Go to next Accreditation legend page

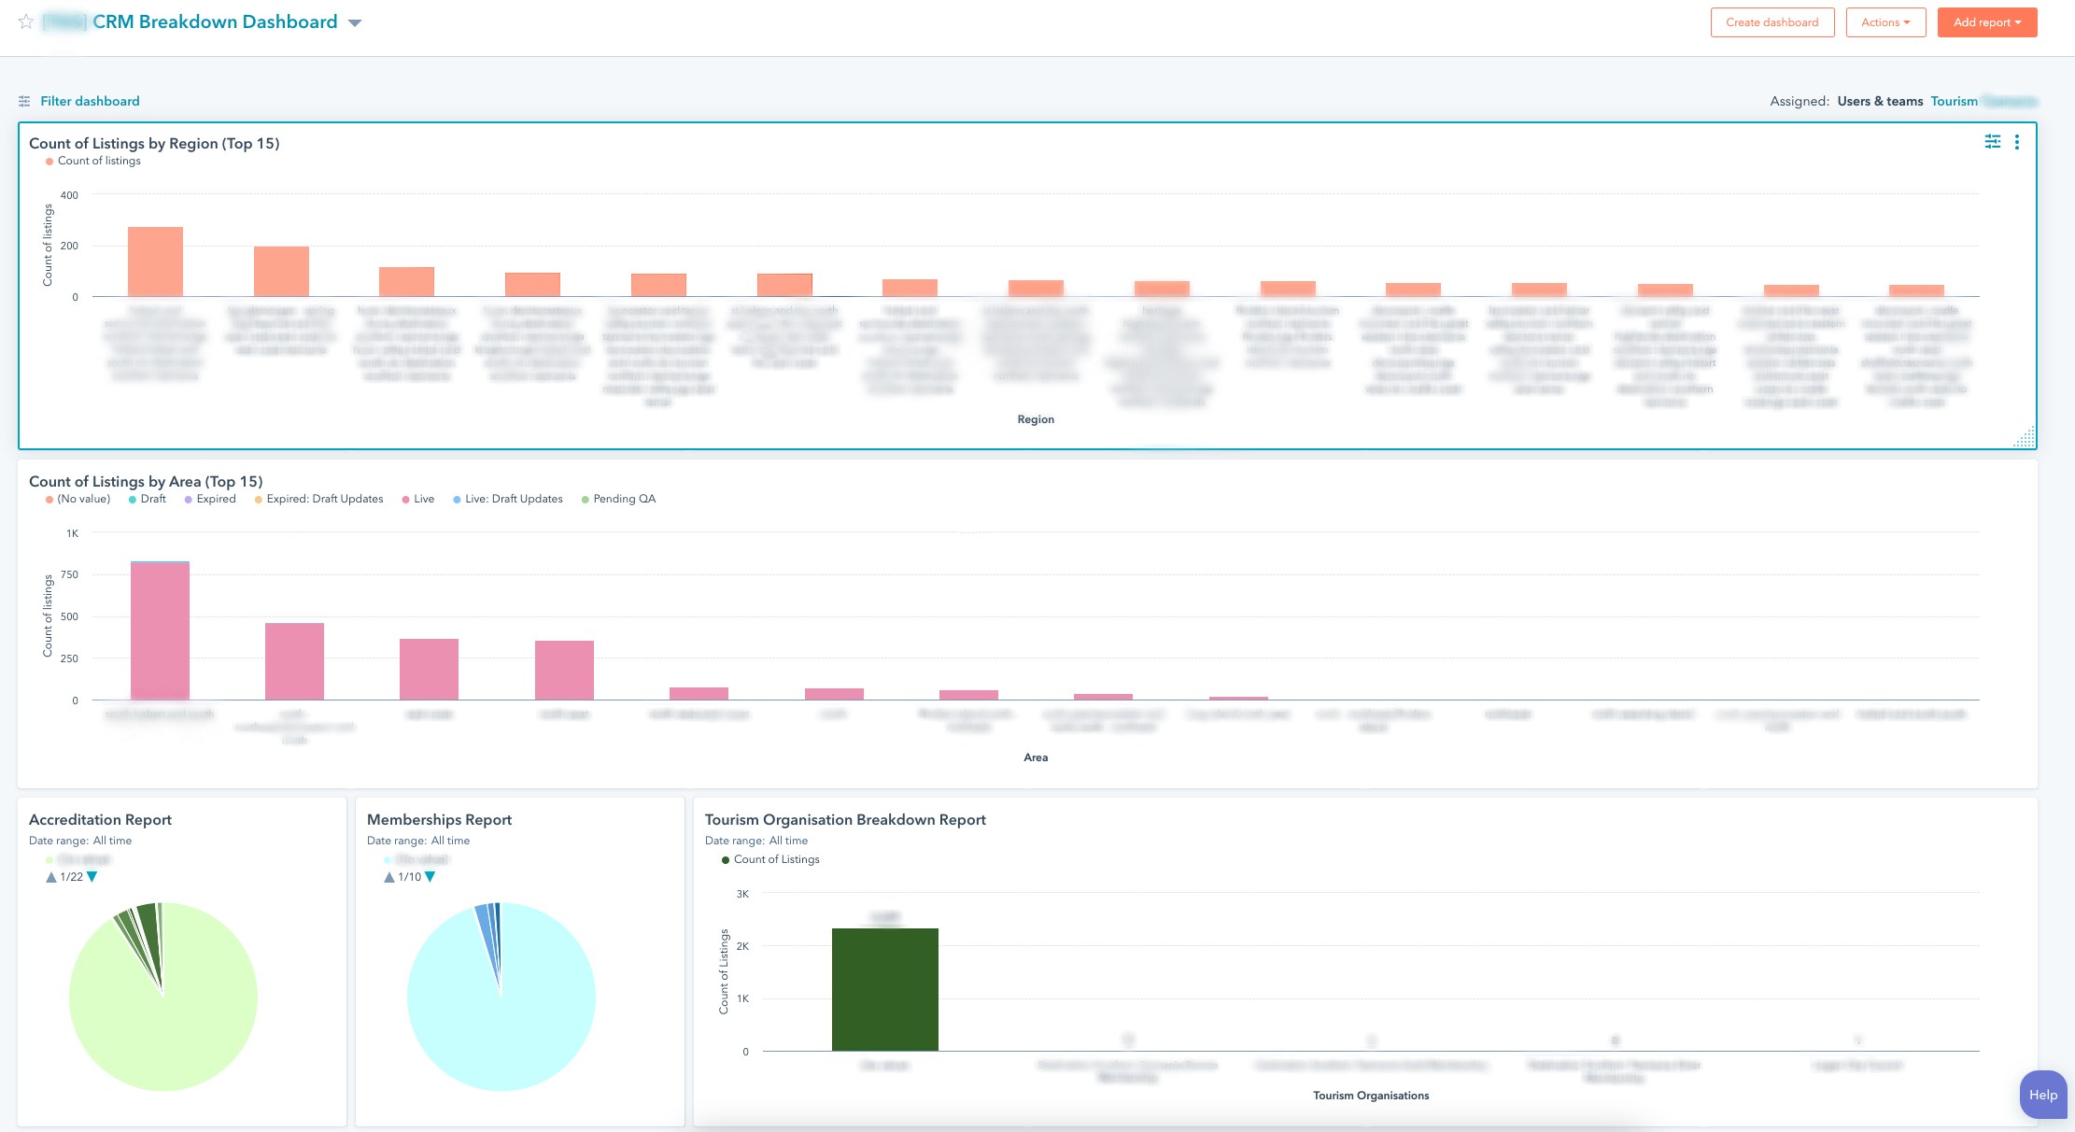point(92,877)
